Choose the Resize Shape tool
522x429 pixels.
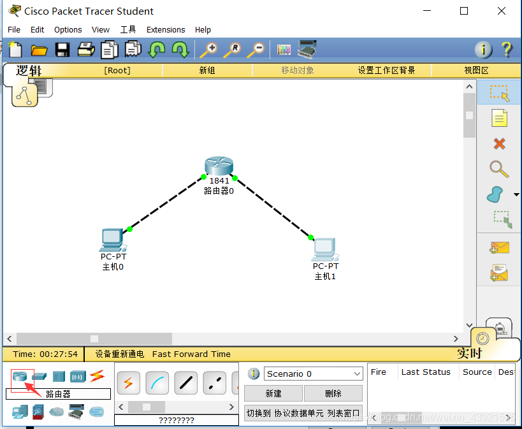coord(503,219)
